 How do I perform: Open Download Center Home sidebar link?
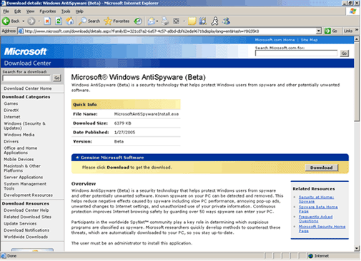click(28, 88)
